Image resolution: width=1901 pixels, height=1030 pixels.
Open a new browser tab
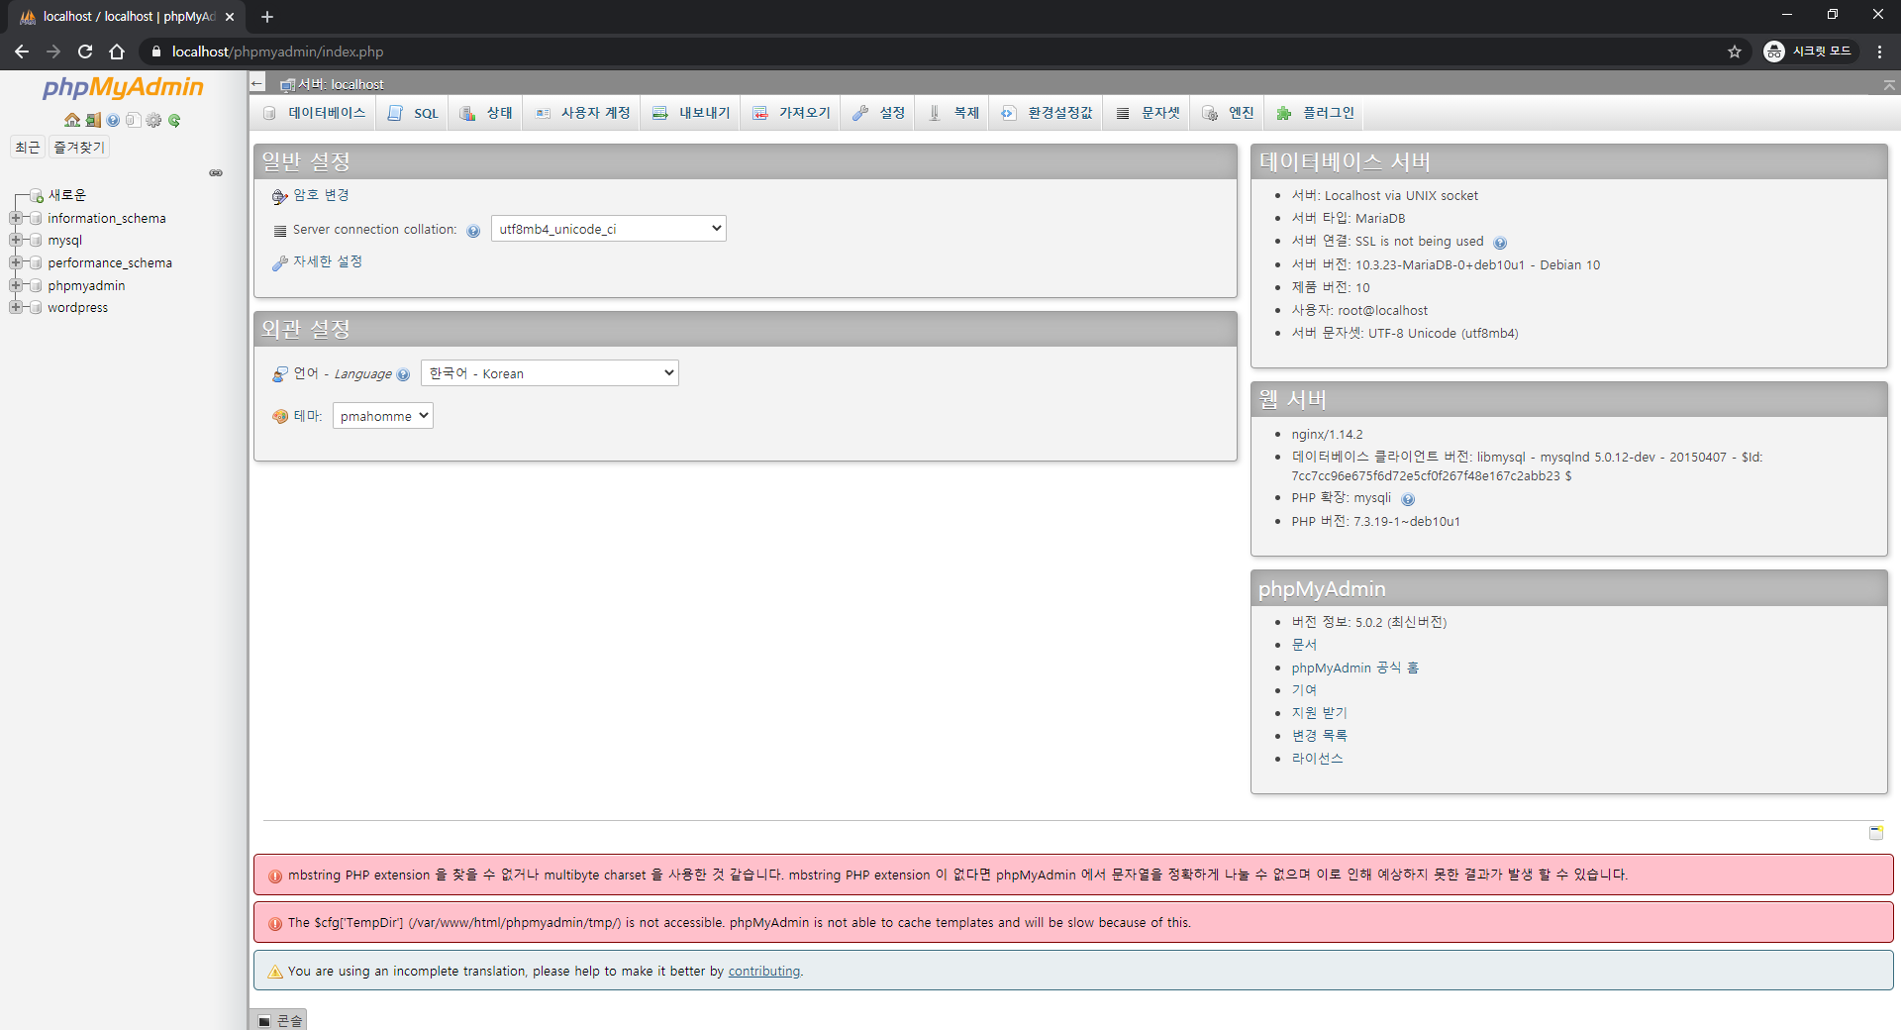[267, 17]
